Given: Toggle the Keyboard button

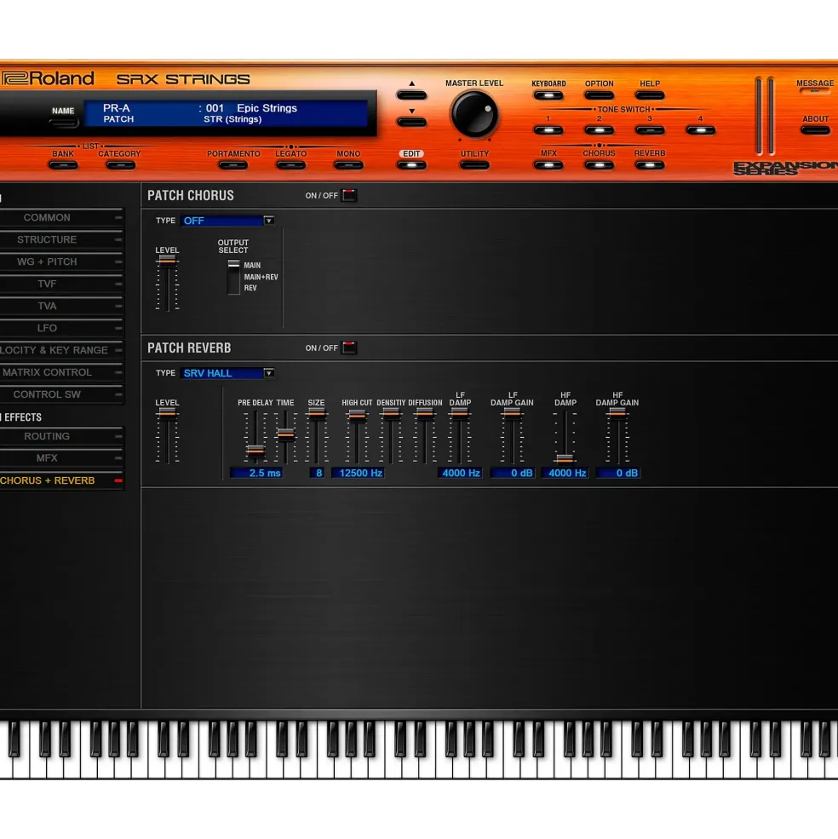Looking at the screenshot, I should coord(548,95).
